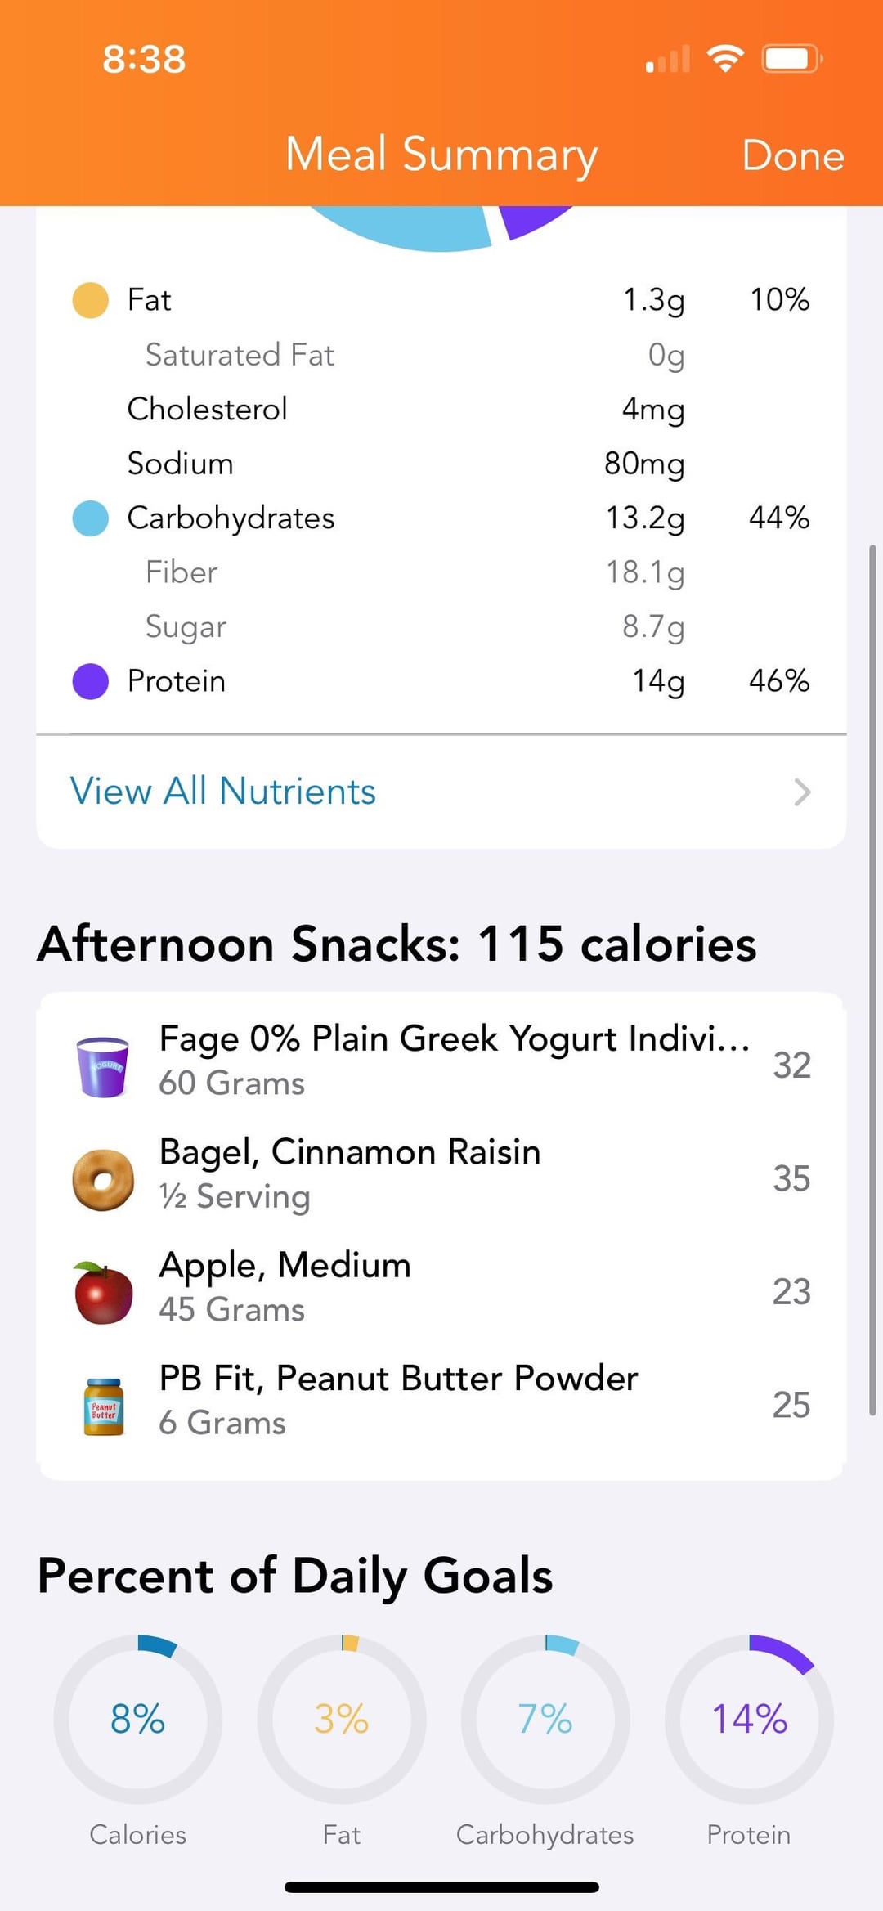Tap the Greek yogurt cup icon

coord(103,1065)
